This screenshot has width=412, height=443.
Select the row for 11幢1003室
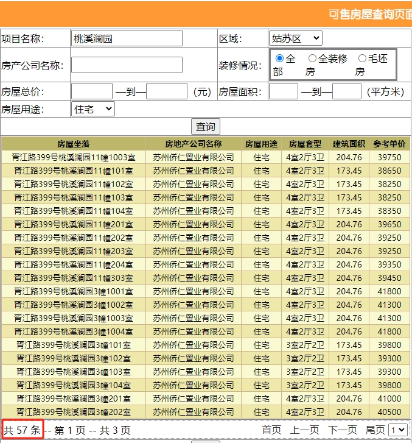click(x=74, y=157)
